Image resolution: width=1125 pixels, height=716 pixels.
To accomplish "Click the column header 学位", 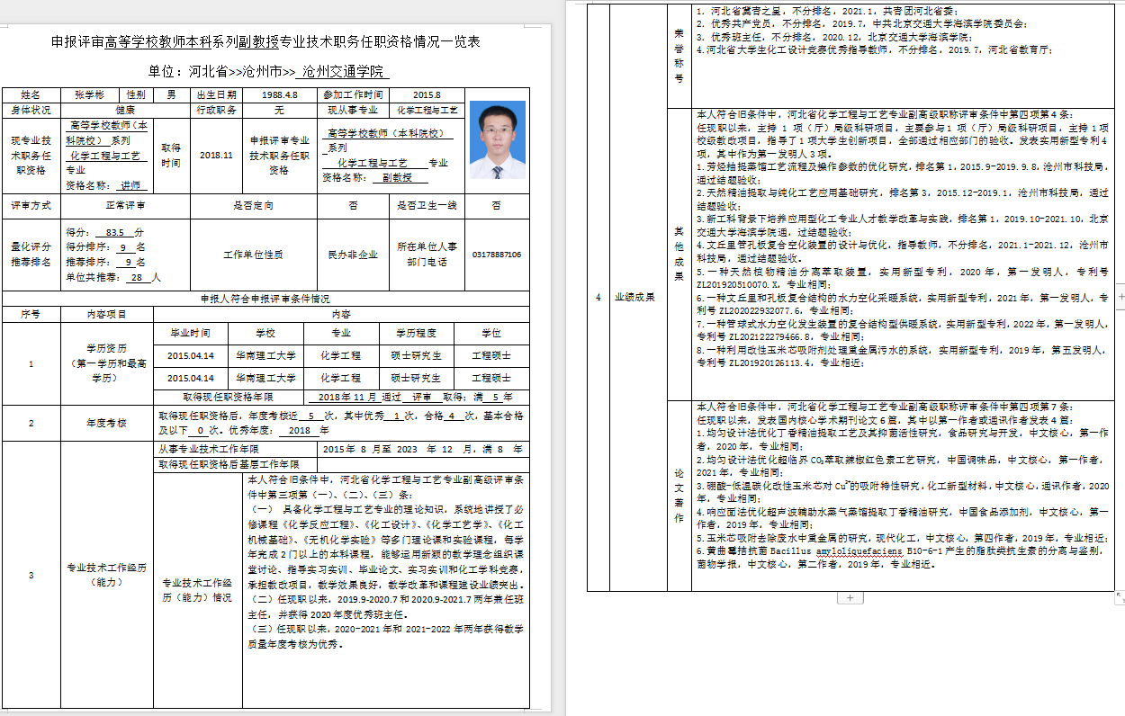I will pos(491,333).
